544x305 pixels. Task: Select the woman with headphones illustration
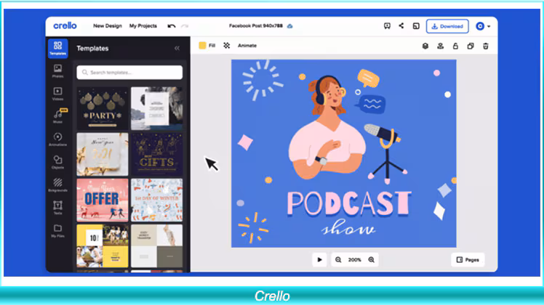click(327, 126)
